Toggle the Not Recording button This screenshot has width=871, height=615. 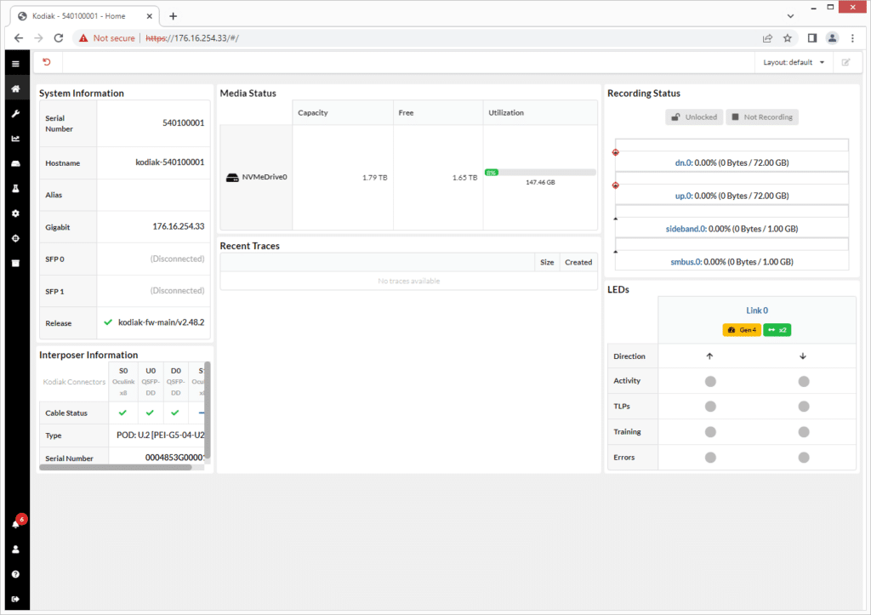pos(762,117)
